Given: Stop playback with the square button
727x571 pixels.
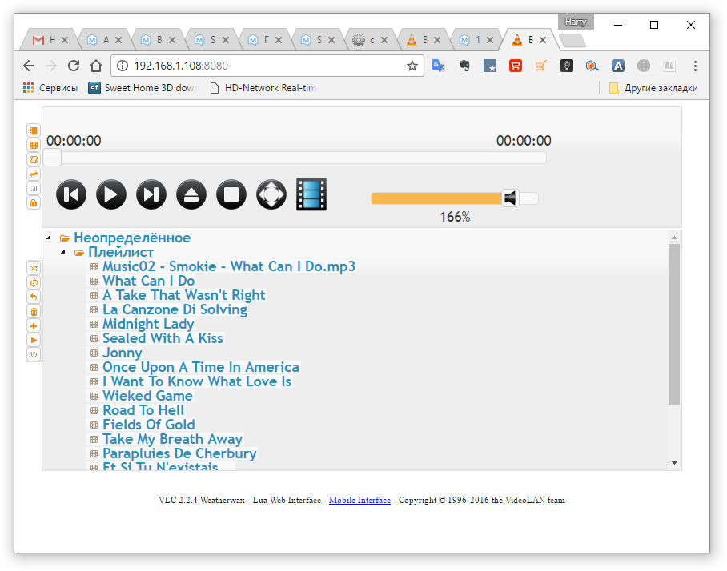Looking at the screenshot, I should [231, 194].
